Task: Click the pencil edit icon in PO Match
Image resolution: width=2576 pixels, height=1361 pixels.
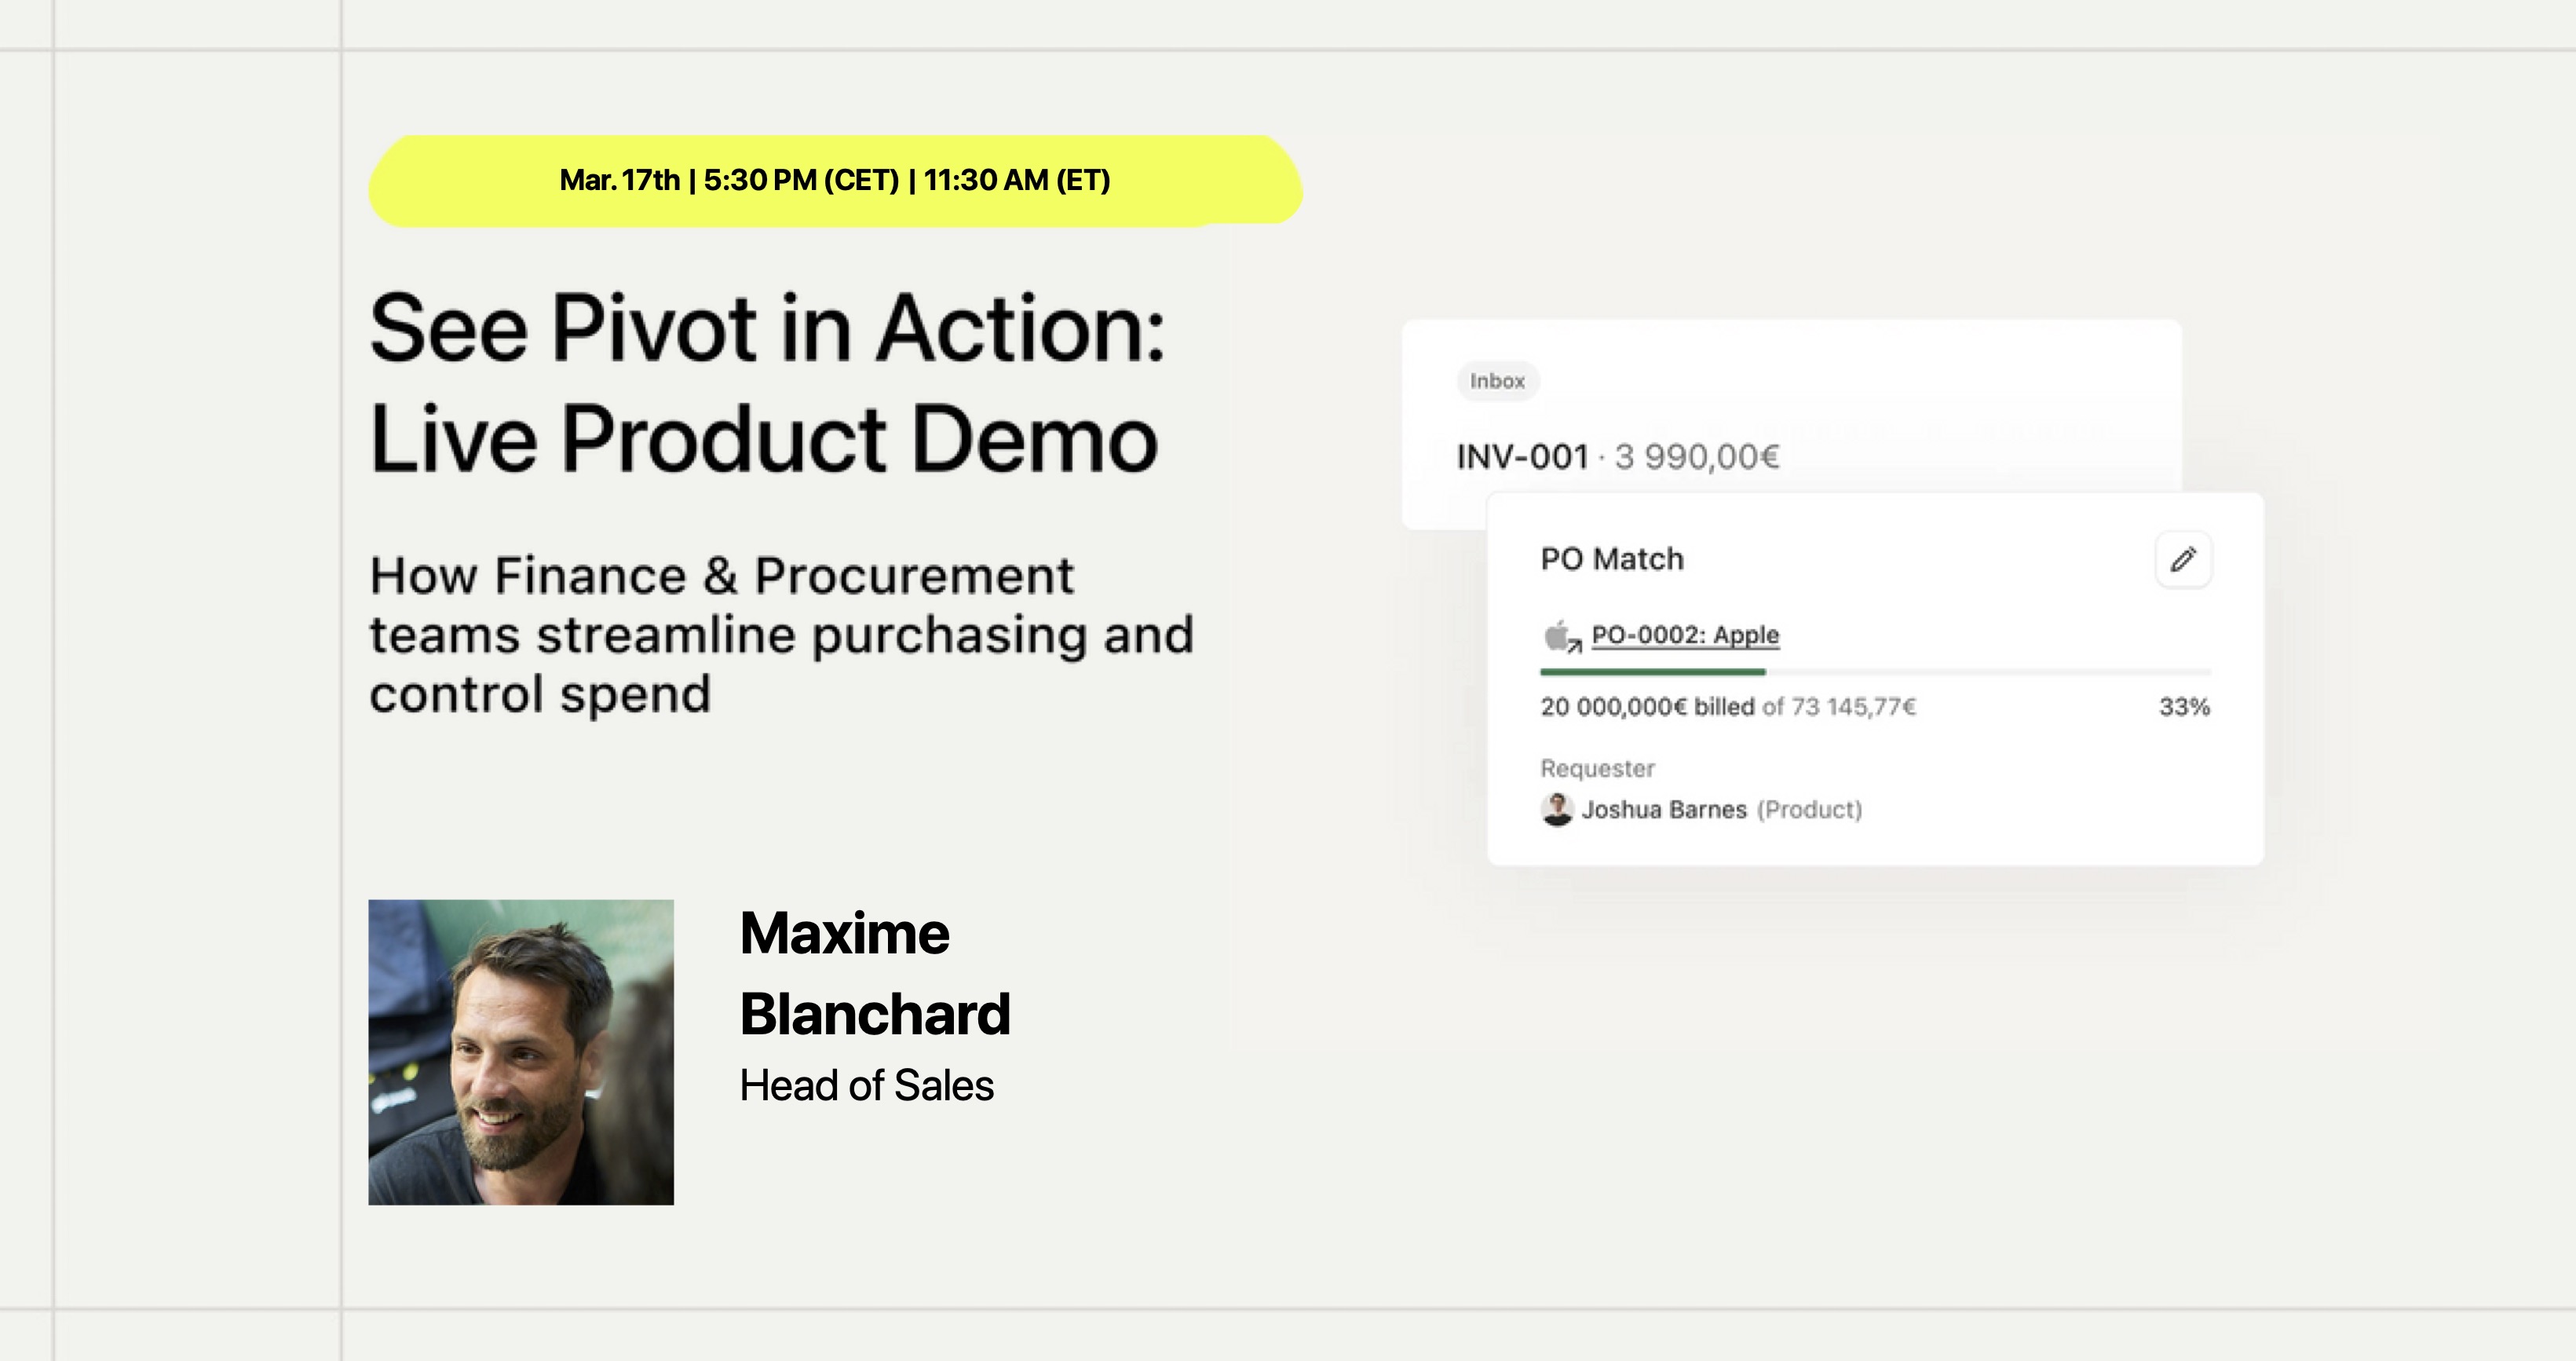Action: pyautogui.click(x=2183, y=559)
